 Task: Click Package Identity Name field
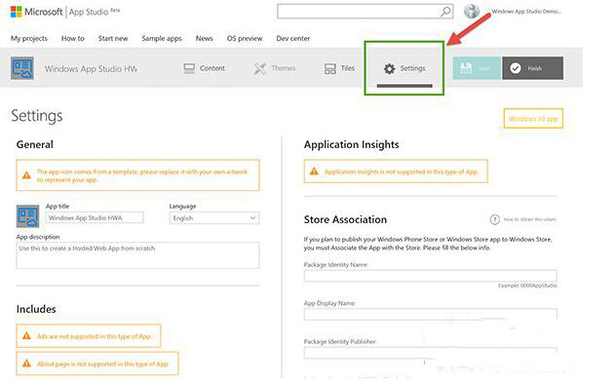[430, 276]
